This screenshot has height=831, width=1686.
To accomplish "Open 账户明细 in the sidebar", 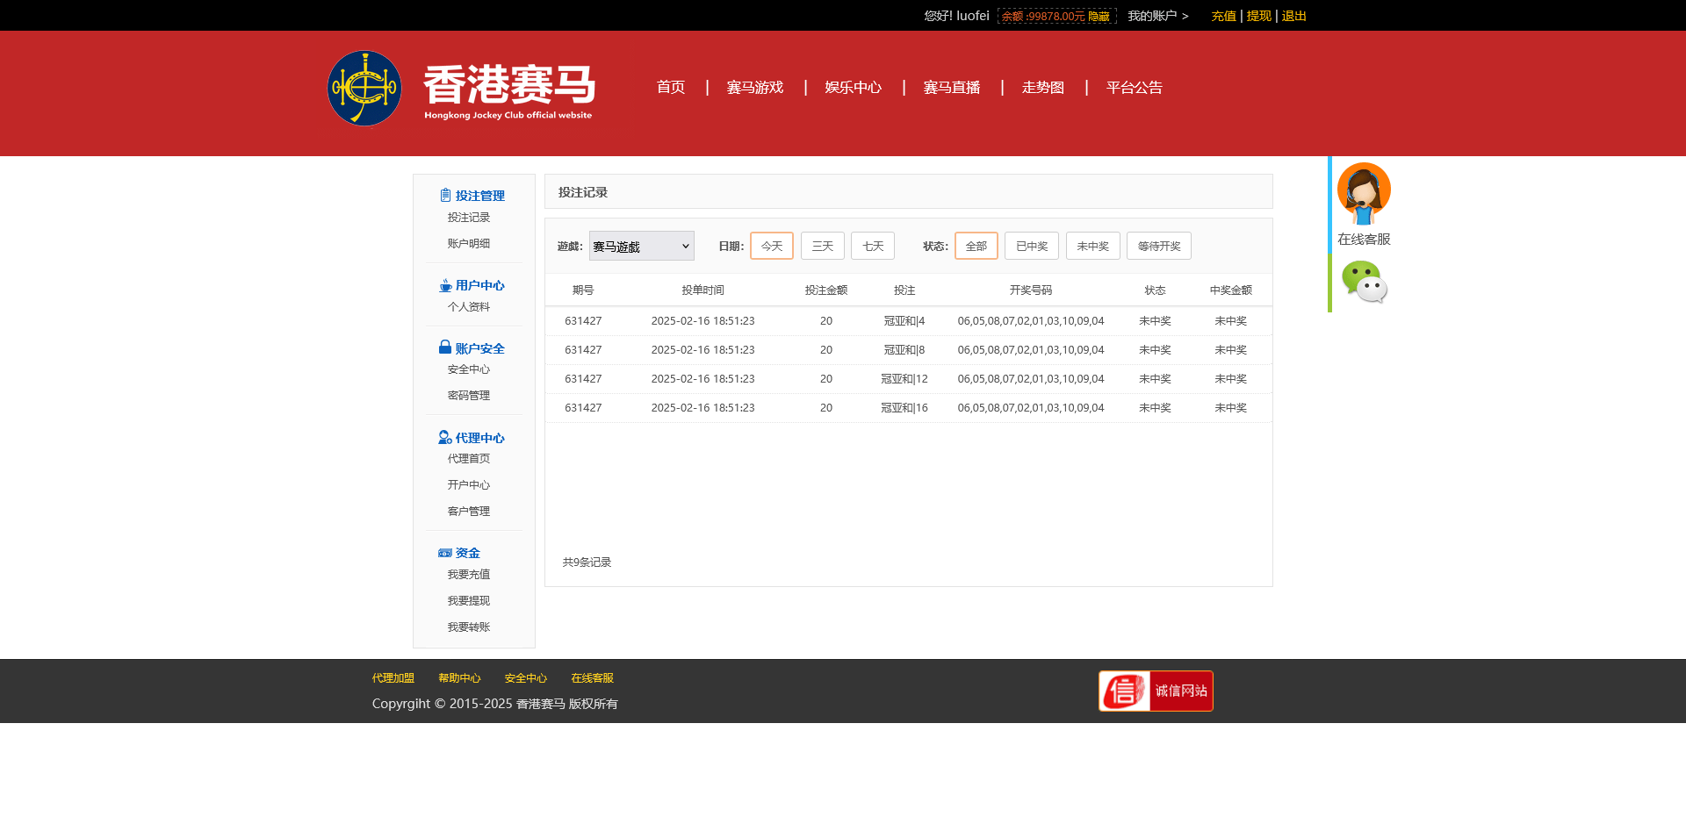I will click(469, 243).
